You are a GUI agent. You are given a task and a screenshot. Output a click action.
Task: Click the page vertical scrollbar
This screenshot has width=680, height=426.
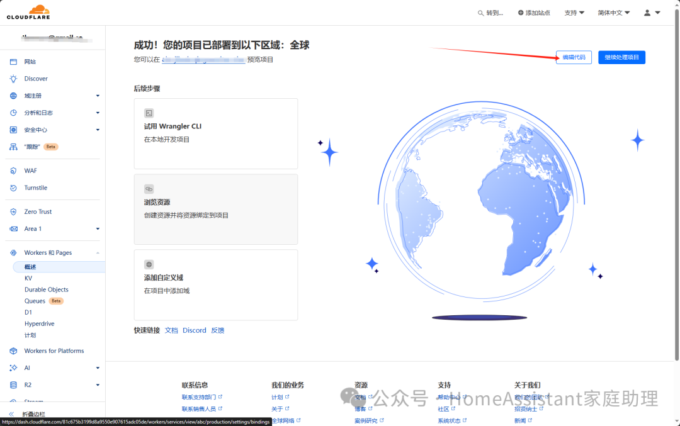[x=677, y=186]
